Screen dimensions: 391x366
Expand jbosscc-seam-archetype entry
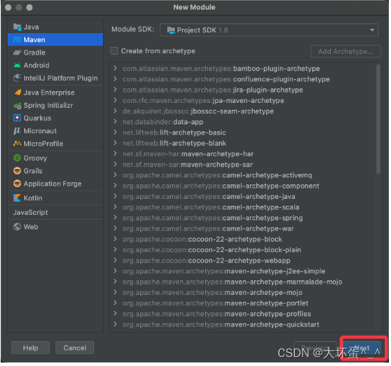pyautogui.click(x=115, y=111)
